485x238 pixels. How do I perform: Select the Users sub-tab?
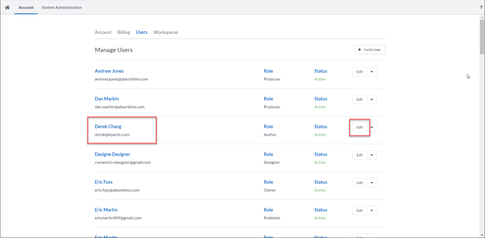point(142,32)
